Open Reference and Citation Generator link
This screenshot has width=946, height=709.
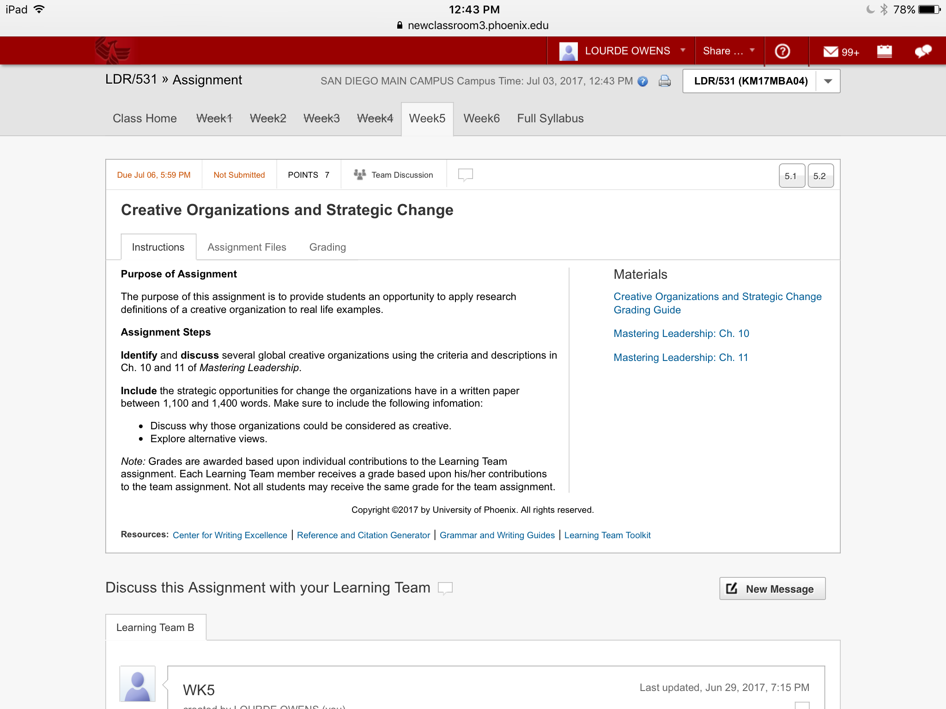click(364, 535)
